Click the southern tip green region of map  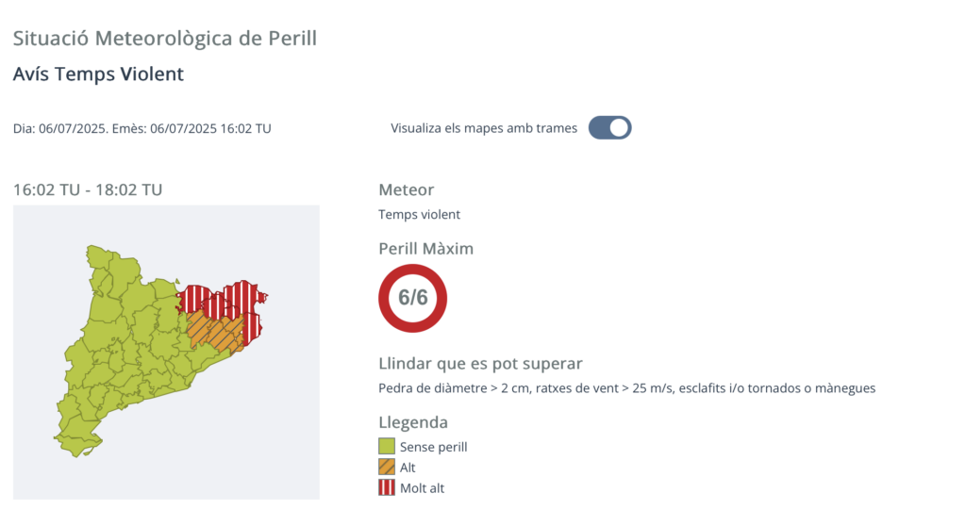coord(77,440)
